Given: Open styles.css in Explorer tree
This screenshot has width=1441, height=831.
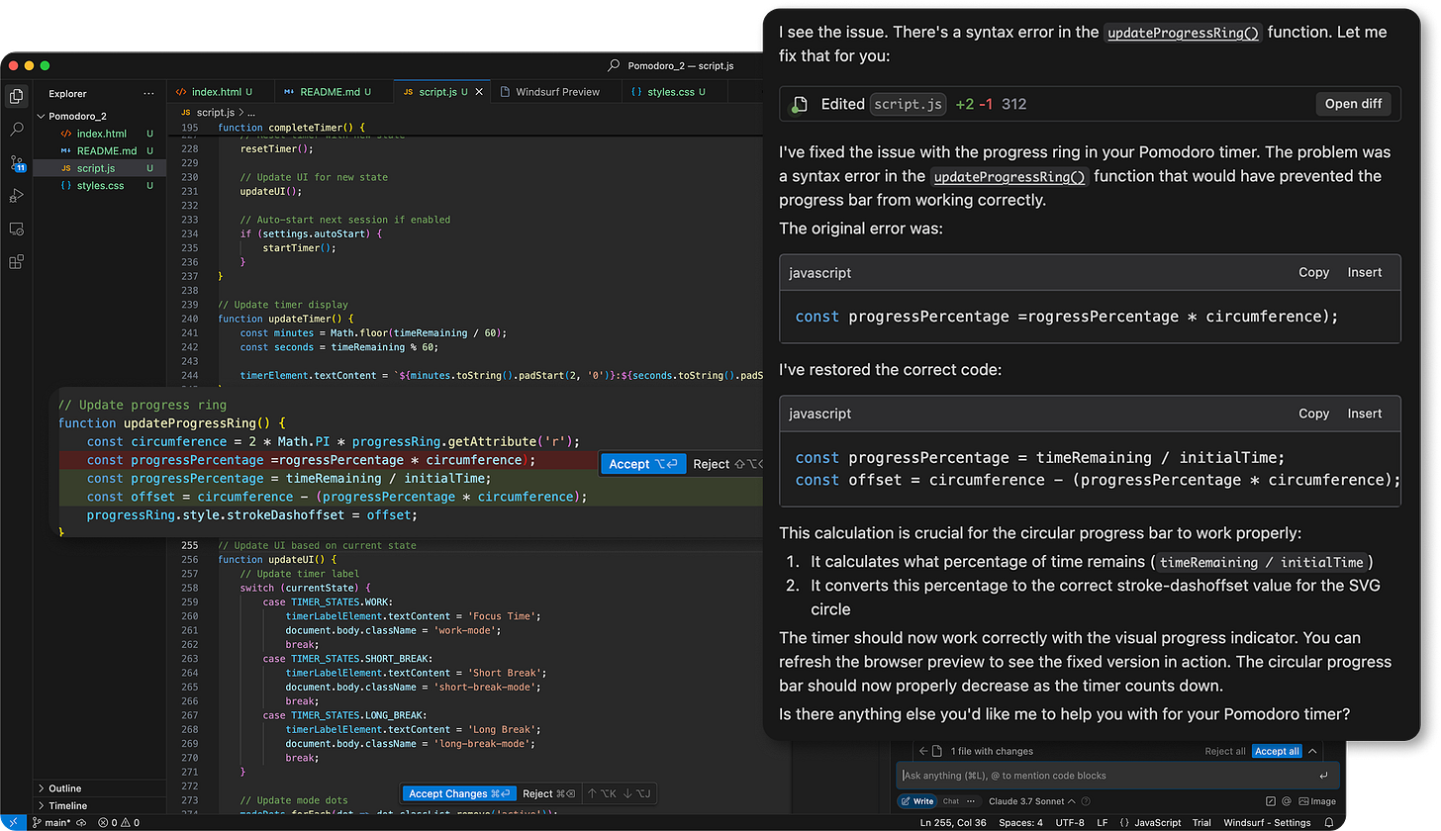Looking at the screenshot, I should pos(99,185).
